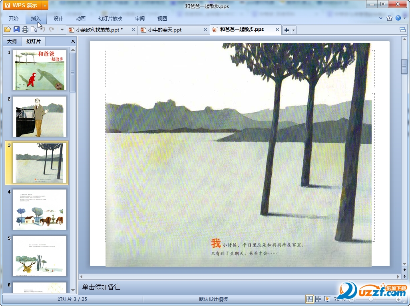
Task: Click the Redo arrow icon
Action: point(52,30)
